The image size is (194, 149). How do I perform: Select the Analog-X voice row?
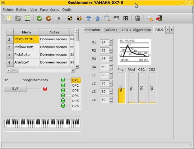click(40, 62)
